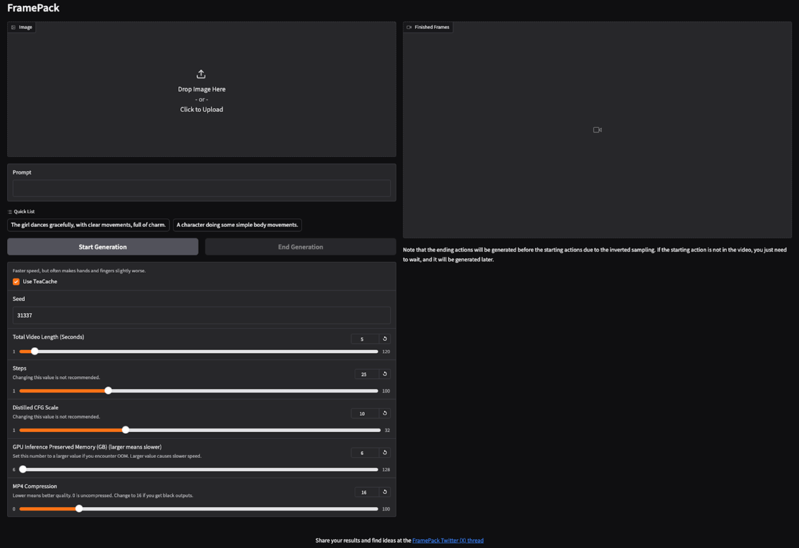Open the FramePack Twitter (X) thread link
This screenshot has height=548, width=799.
tap(448, 540)
